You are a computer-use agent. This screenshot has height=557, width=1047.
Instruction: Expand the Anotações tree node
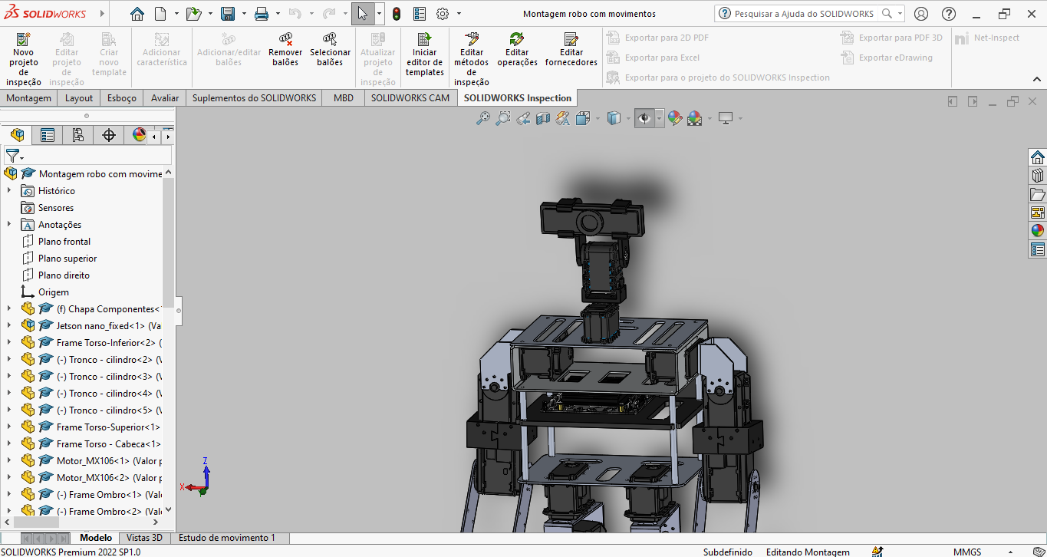point(9,225)
